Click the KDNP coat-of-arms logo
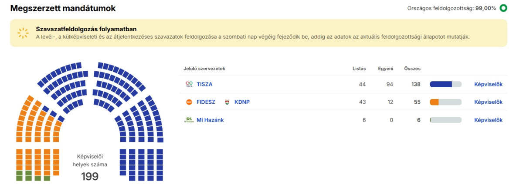The width and height of the screenshot is (523, 191). tap(227, 102)
